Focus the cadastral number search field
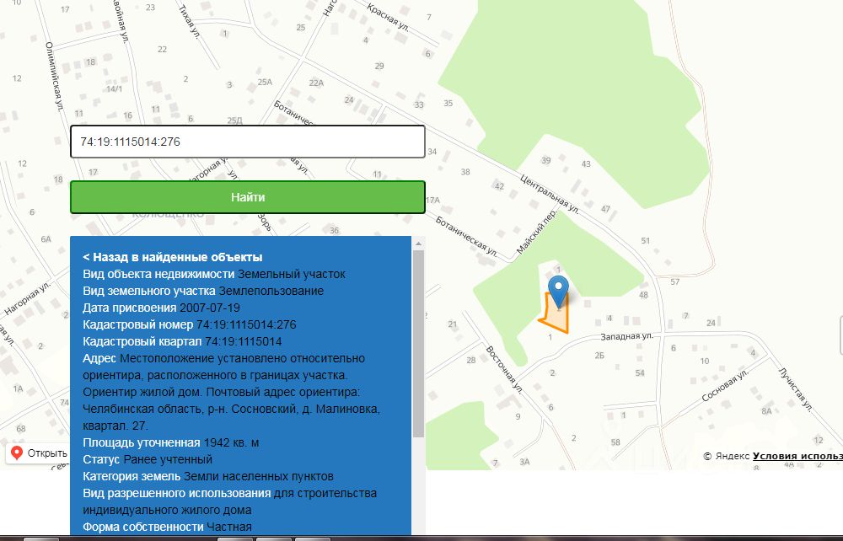Viewport: 843px width, 541px height. pos(247,142)
